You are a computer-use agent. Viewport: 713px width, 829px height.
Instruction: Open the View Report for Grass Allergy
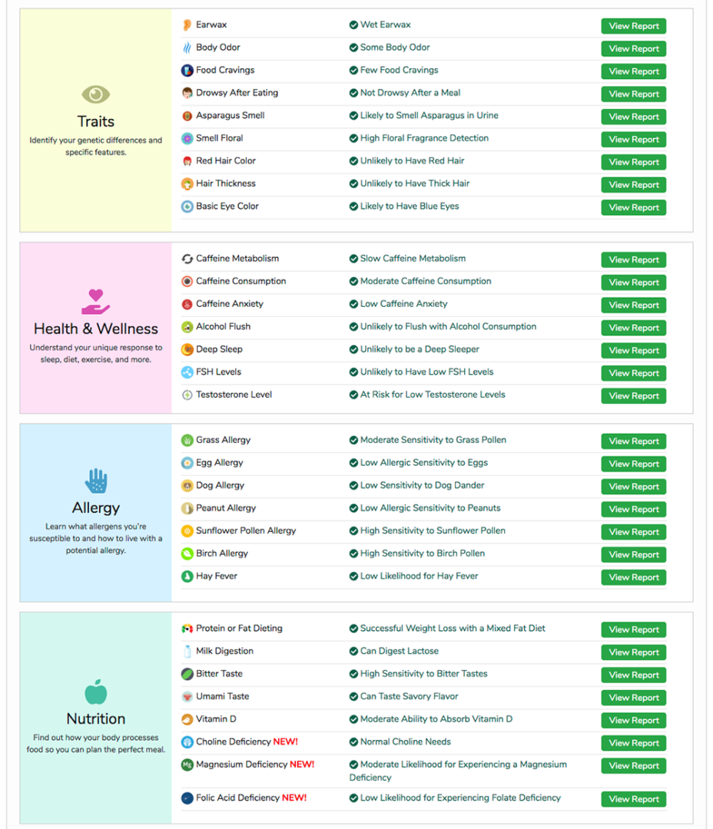(632, 441)
